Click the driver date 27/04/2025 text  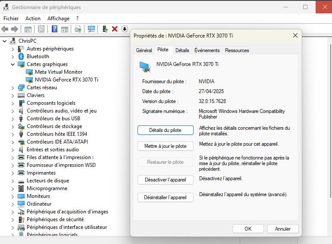(x=211, y=91)
